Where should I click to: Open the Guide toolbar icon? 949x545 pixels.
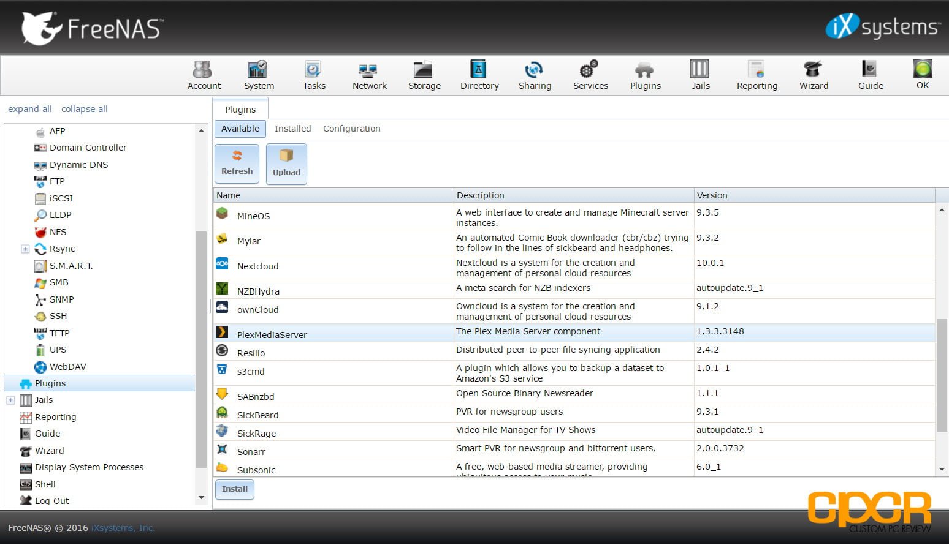871,75
